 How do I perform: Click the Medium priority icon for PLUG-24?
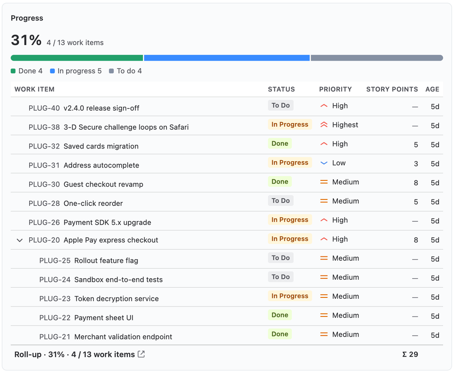click(x=324, y=277)
